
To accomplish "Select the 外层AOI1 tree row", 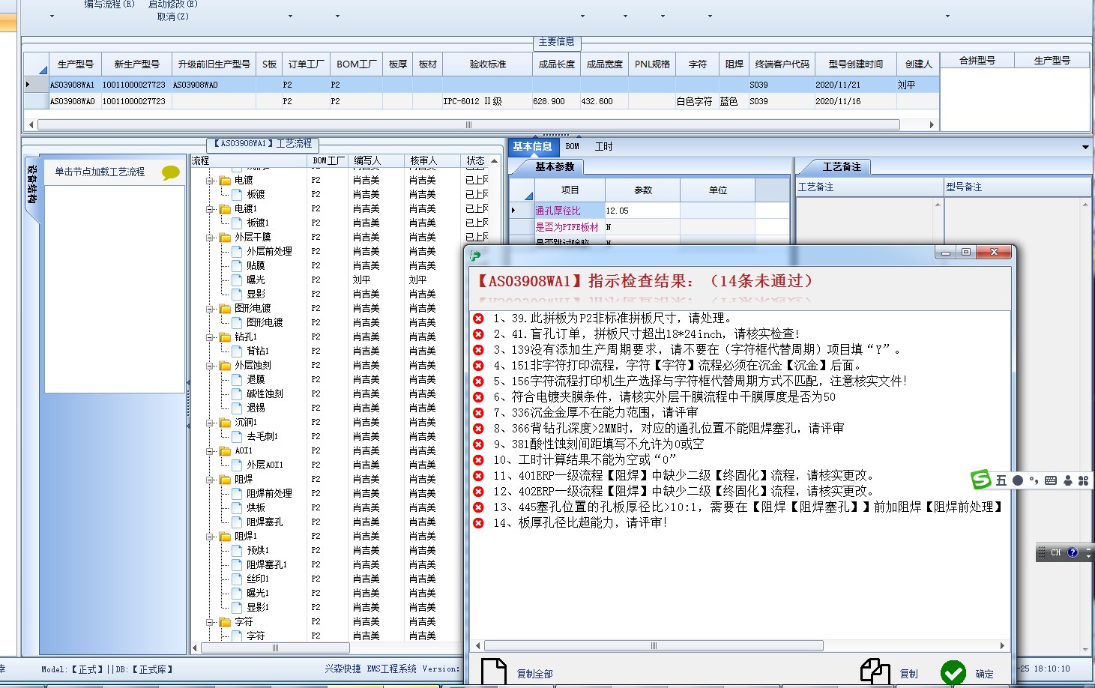I will tap(265, 465).
